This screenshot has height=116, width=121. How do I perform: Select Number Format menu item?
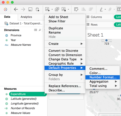pos(102,77)
